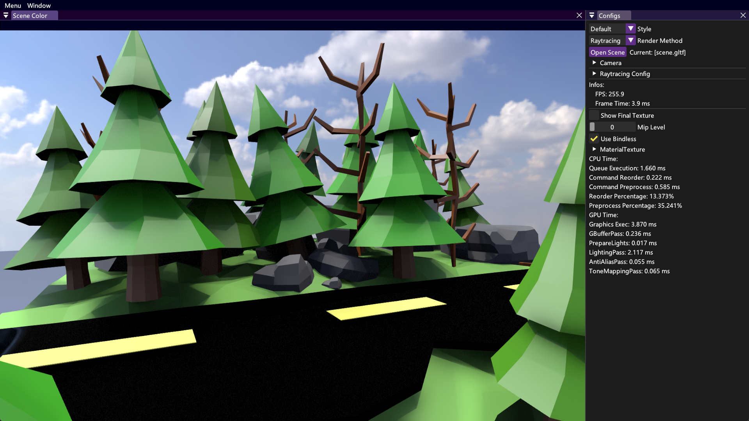Click the Mip Level slider

[612, 127]
